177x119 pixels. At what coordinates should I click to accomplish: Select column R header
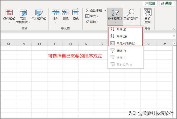86,44
